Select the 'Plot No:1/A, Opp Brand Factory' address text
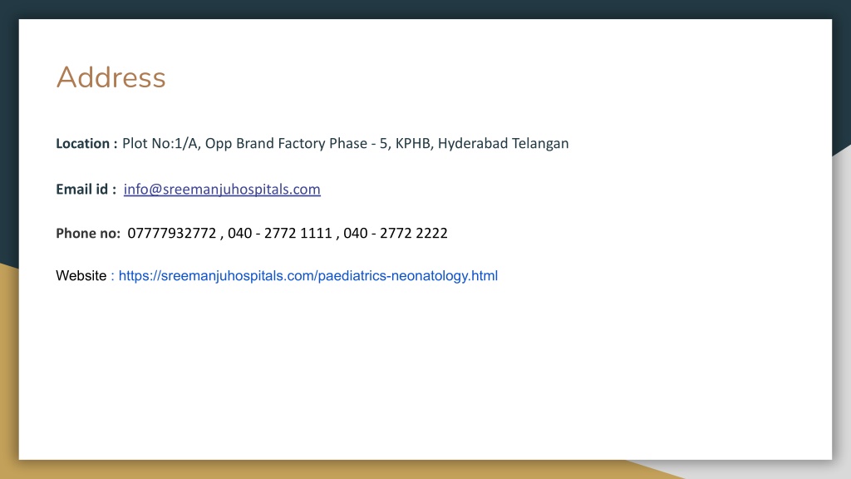Screen dimensions: 851x479 224,143
